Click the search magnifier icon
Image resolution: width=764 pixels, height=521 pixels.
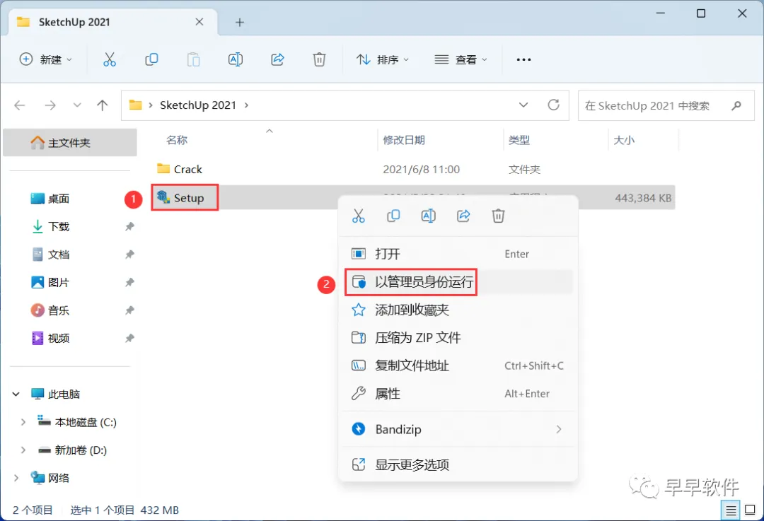(736, 105)
